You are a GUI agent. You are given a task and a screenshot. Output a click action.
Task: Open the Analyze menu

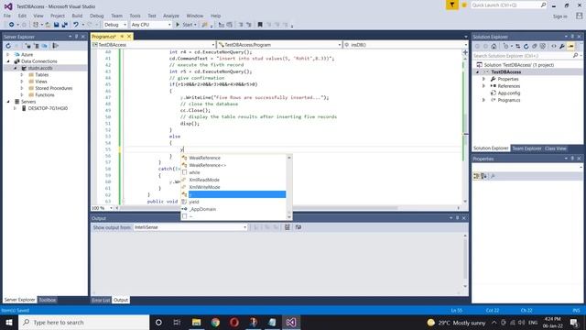(x=171, y=16)
